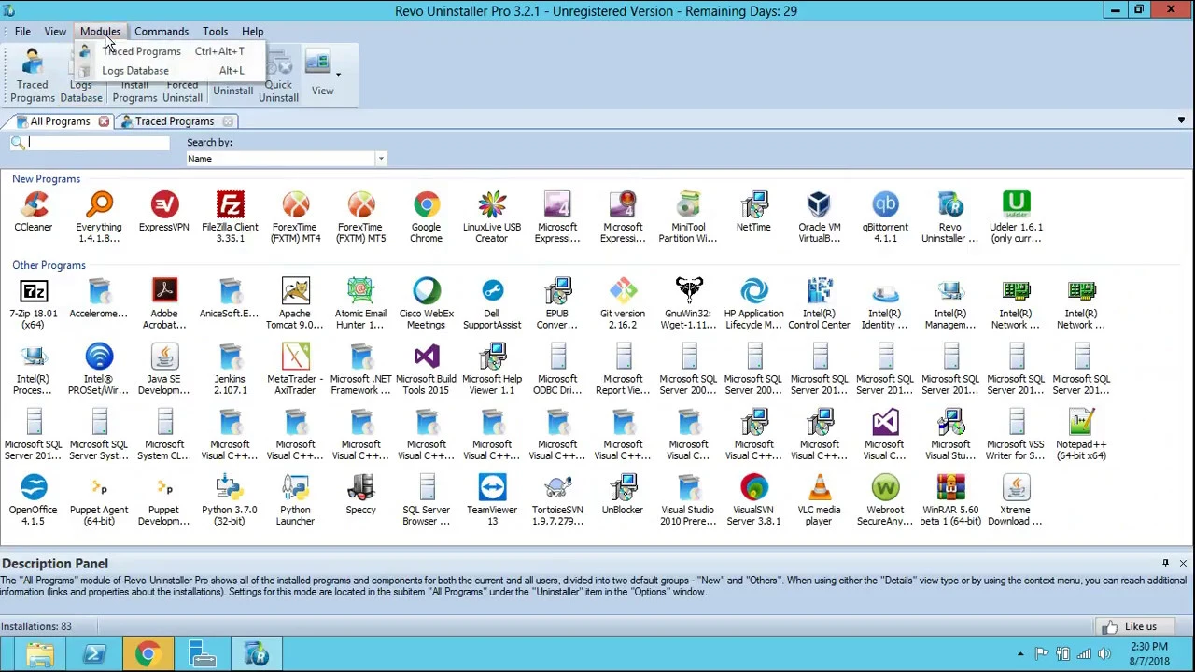Open the Commands menu
Viewport: 1195px width, 672px height.
162,31
